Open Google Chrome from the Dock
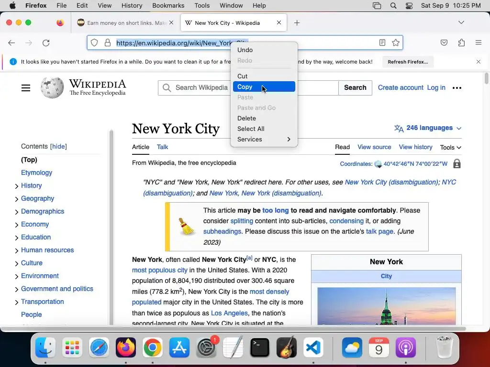 (153, 347)
